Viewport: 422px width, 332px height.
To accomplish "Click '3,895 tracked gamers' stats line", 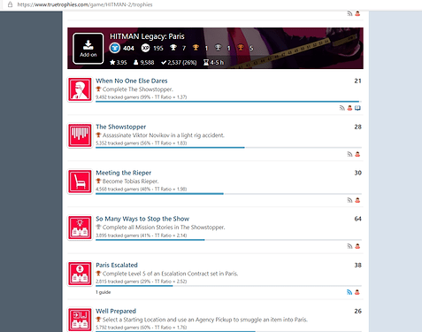I will (x=141, y=235).
